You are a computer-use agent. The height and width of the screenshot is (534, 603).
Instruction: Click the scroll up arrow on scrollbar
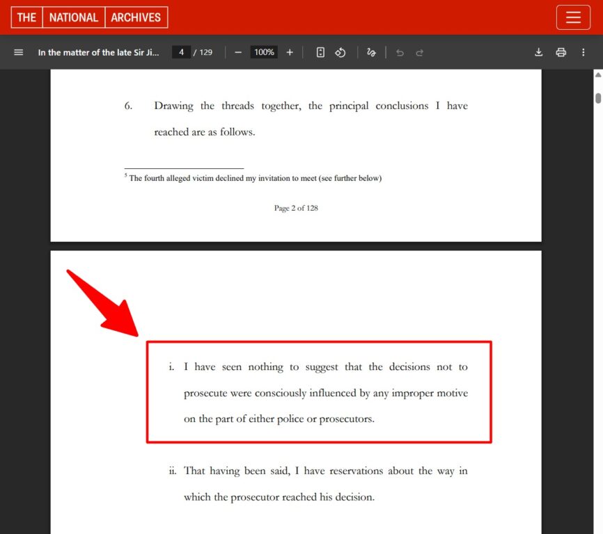point(597,74)
